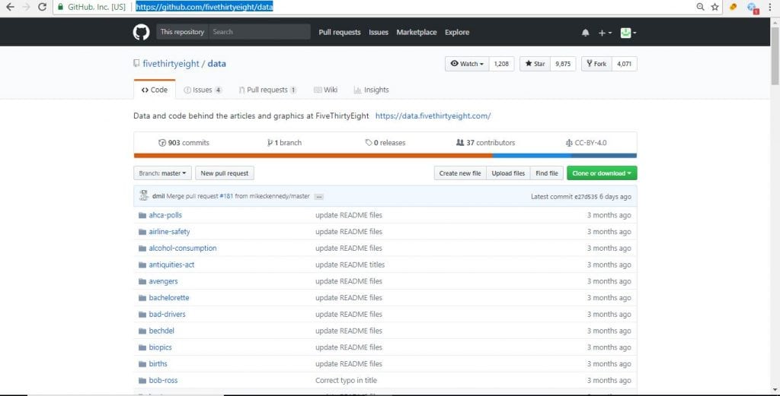
Task: Open This repository search scope
Action: coord(182,32)
